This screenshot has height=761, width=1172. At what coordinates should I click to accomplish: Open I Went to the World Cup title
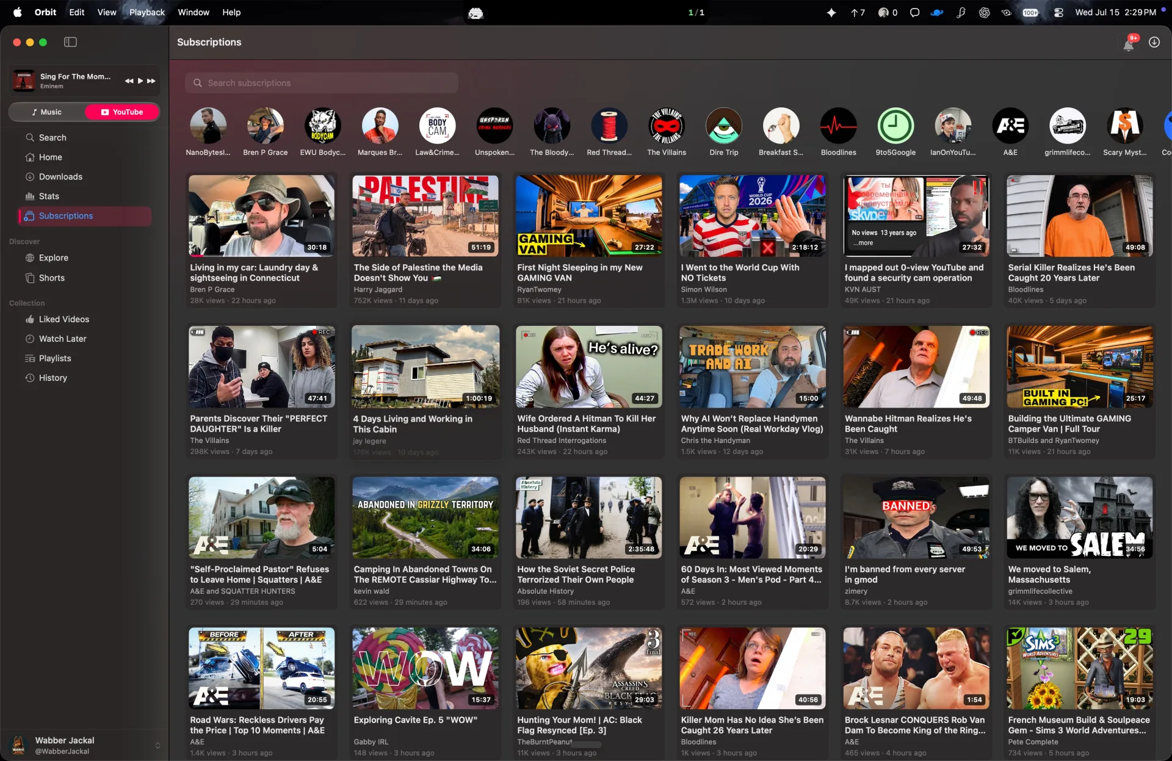tap(740, 273)
